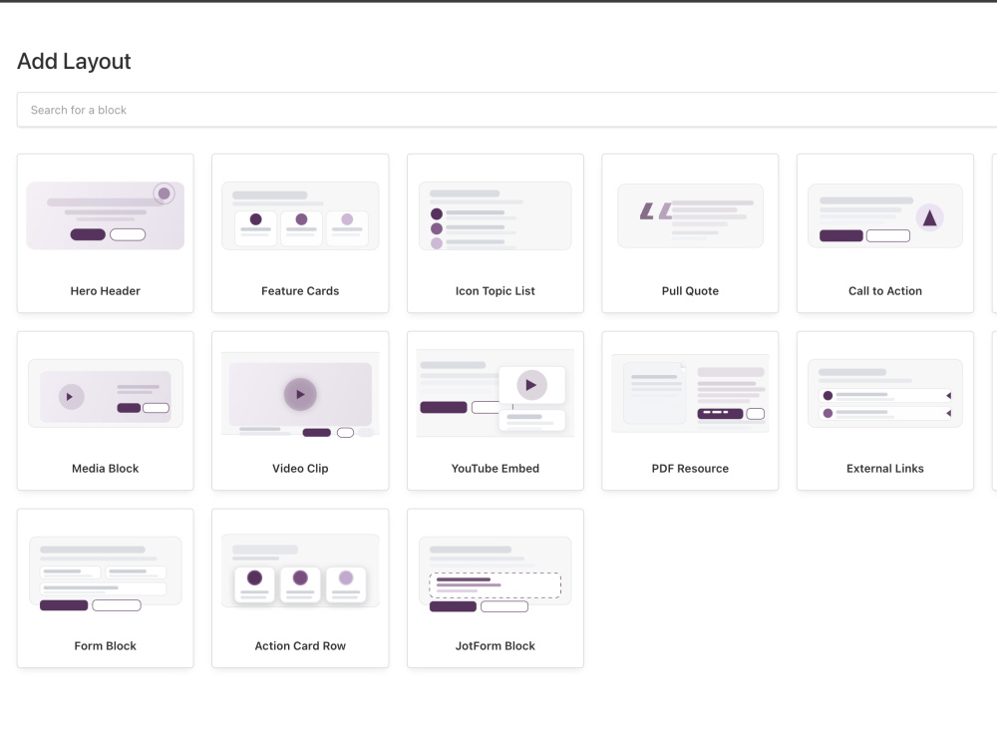
Task: Select the Call to Action preview image
Action: pos(885,215)
